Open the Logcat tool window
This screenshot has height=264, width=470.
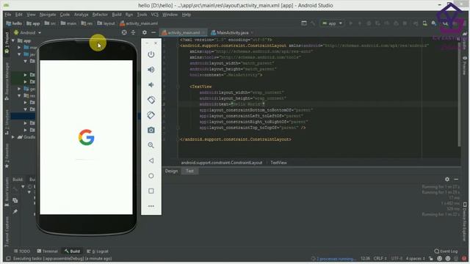[98, 252]
